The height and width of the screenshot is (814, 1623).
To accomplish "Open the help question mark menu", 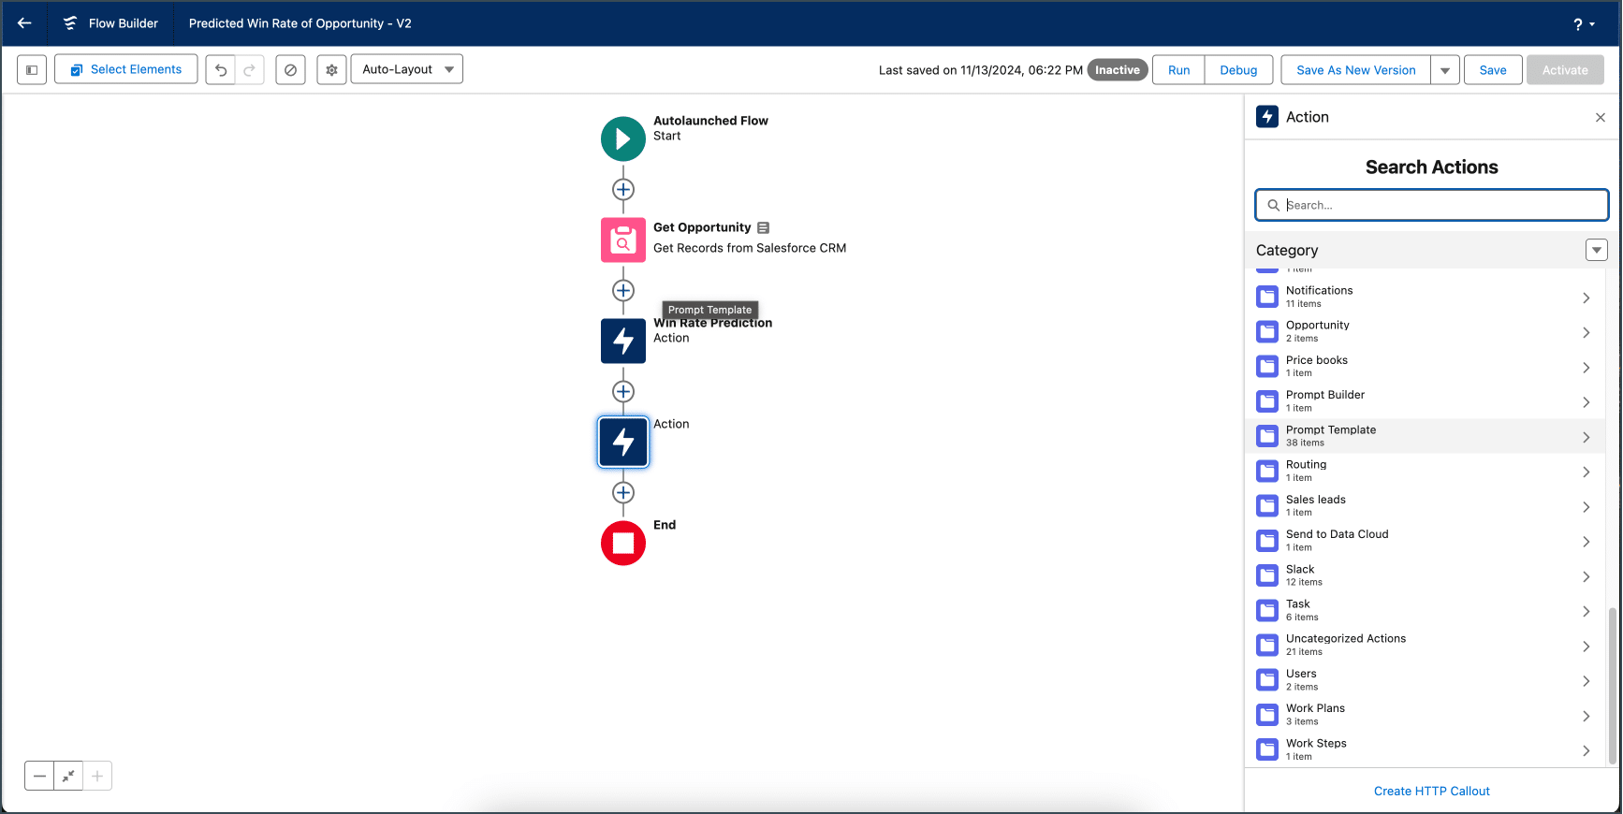I will (x=1584, y=24).
